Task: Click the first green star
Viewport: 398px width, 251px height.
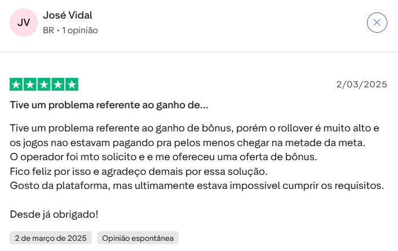Action: [16, 85]
